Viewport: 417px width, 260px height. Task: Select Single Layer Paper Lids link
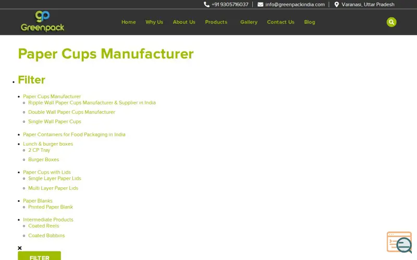tap(55, 178)
